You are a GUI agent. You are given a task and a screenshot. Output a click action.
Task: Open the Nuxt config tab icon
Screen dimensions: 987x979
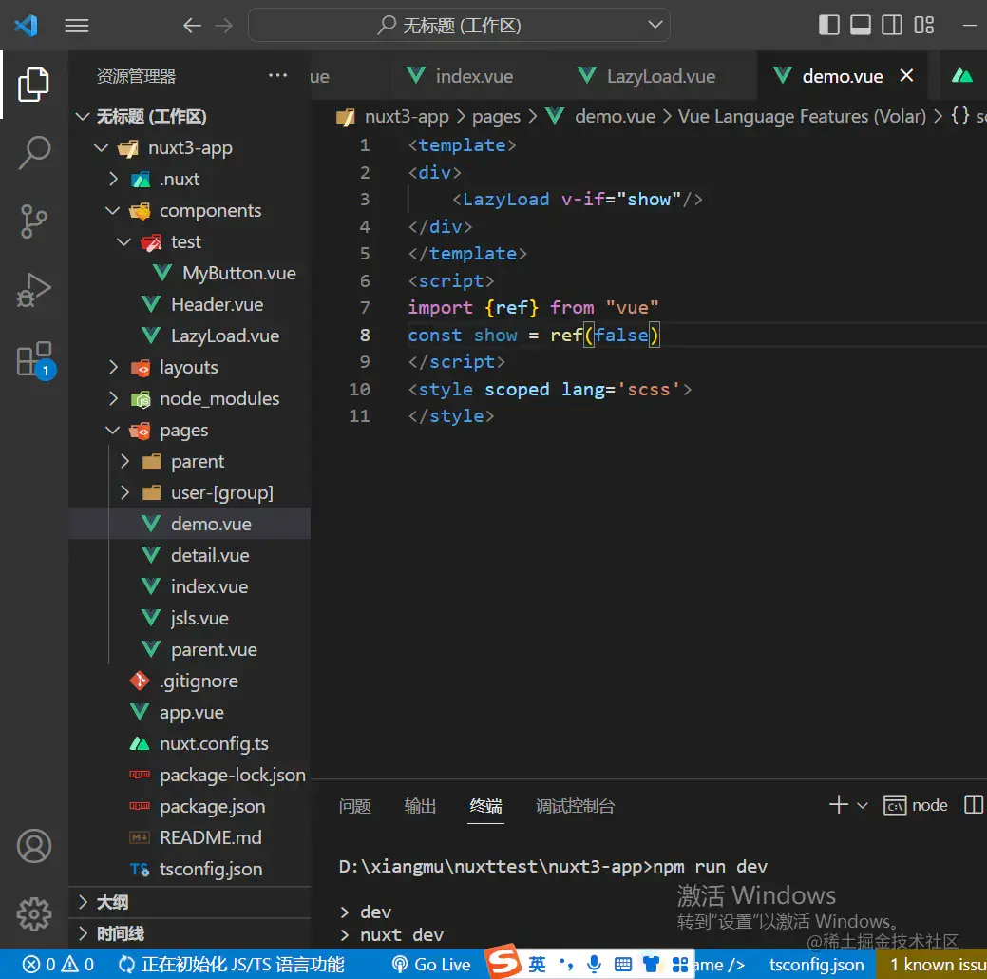coord(961,76)
